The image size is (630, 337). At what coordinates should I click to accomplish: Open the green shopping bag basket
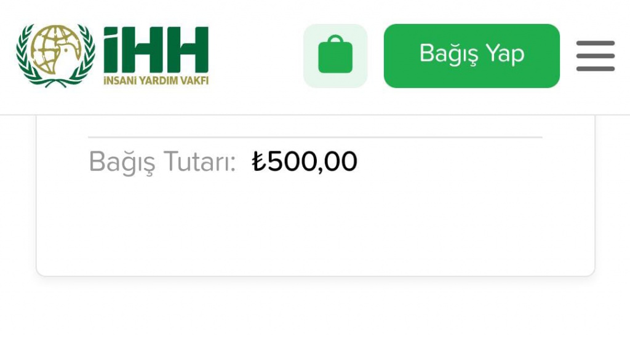(335, 56)
